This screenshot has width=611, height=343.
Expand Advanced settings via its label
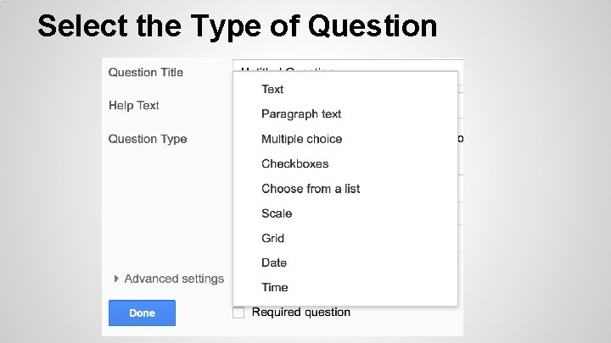click(x=174, y=279)
